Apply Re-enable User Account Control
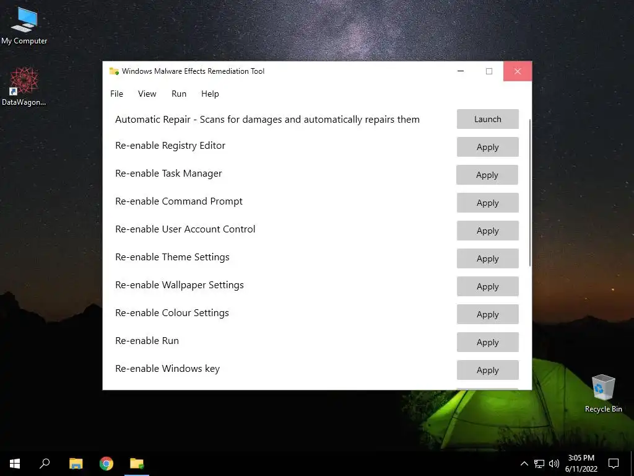The height and width of the screenshot is (476, 634). pyautogui.click(x=488, y=231)
